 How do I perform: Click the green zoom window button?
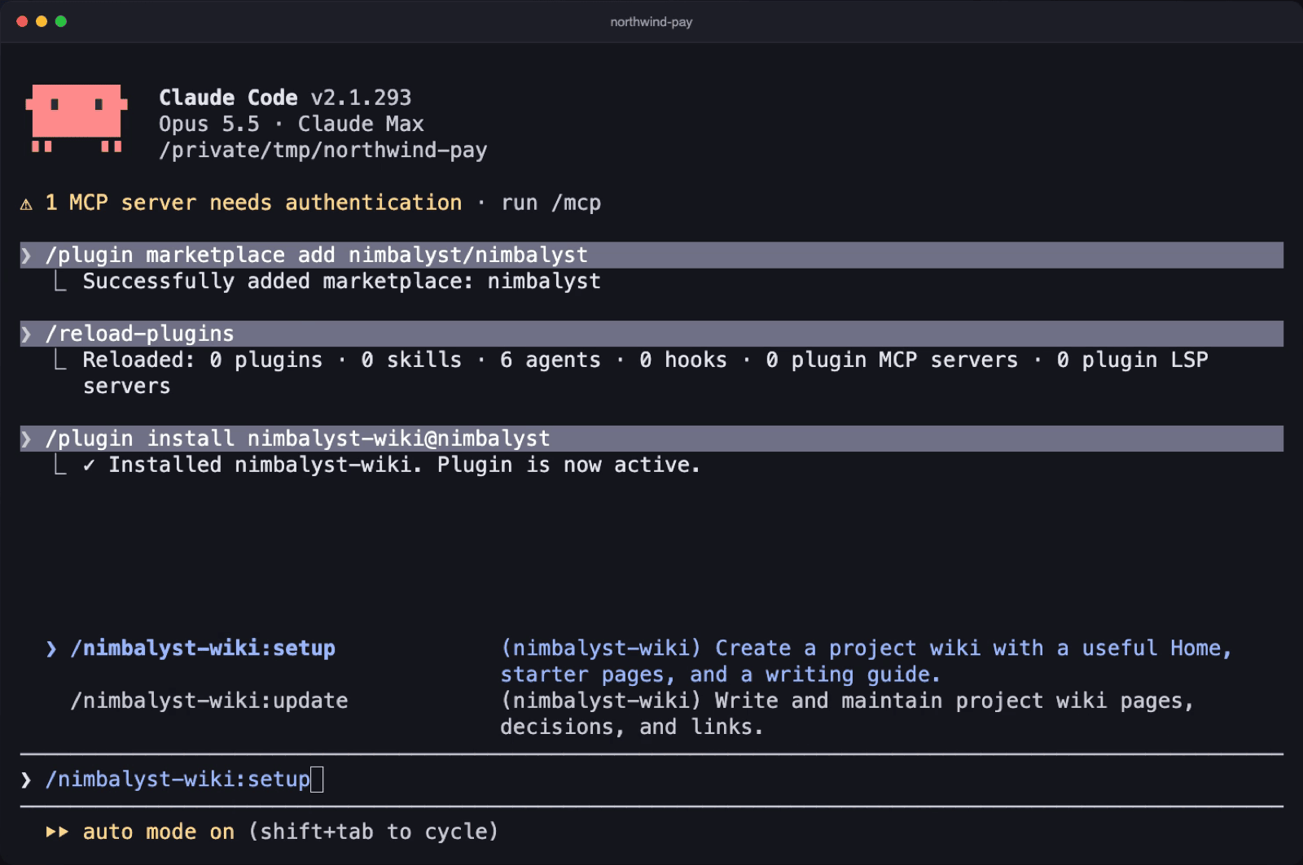[x=61, y=21]
